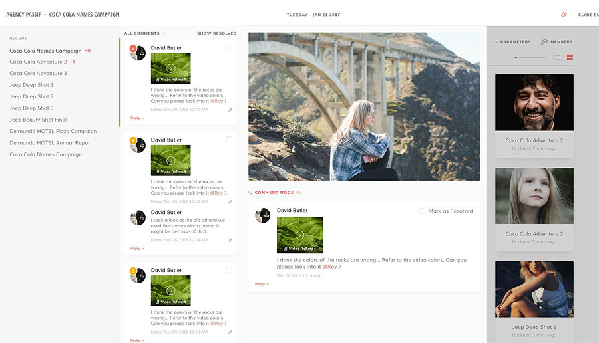The width and height of the screenshot is (599, 343).
Task: Expand Reply under comment 3
Action: pyautogui.click(x=137, y=340)
